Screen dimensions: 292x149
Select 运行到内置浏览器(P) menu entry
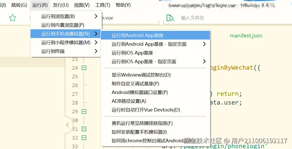point(65,25)
